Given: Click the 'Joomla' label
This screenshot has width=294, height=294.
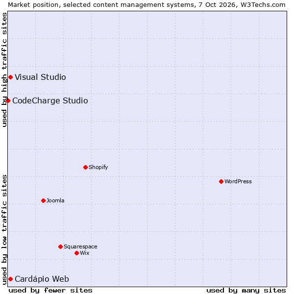Looking at the screenshot, I should [55, 200].
